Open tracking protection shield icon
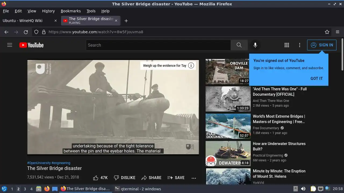Viewport: 344px width, 193px height. 36,32
